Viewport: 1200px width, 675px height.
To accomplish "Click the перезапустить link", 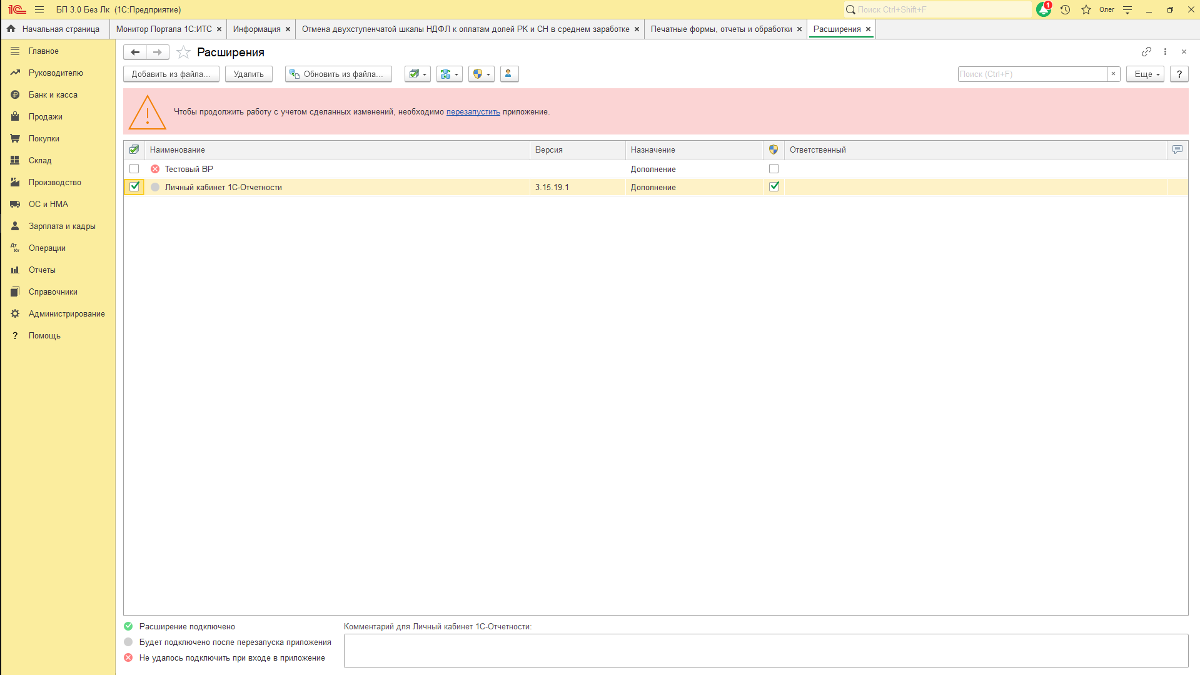I will [x=473, y=112].
